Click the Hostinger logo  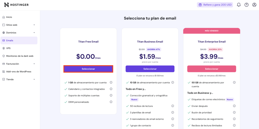point(16,5)
